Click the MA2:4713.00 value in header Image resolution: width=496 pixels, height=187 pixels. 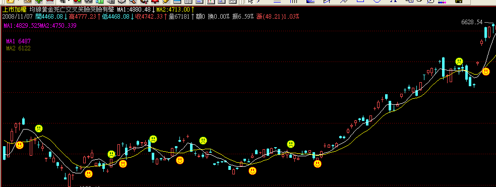click(173, 10)
